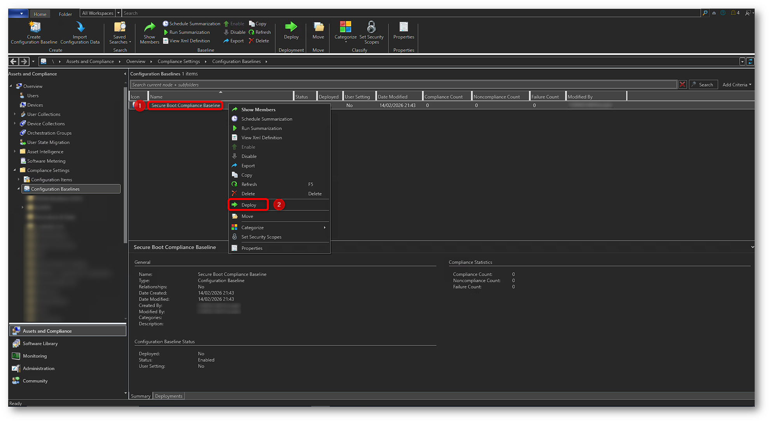
Task: Click the green Deploy ribbon icon
Action: point(291,27)
